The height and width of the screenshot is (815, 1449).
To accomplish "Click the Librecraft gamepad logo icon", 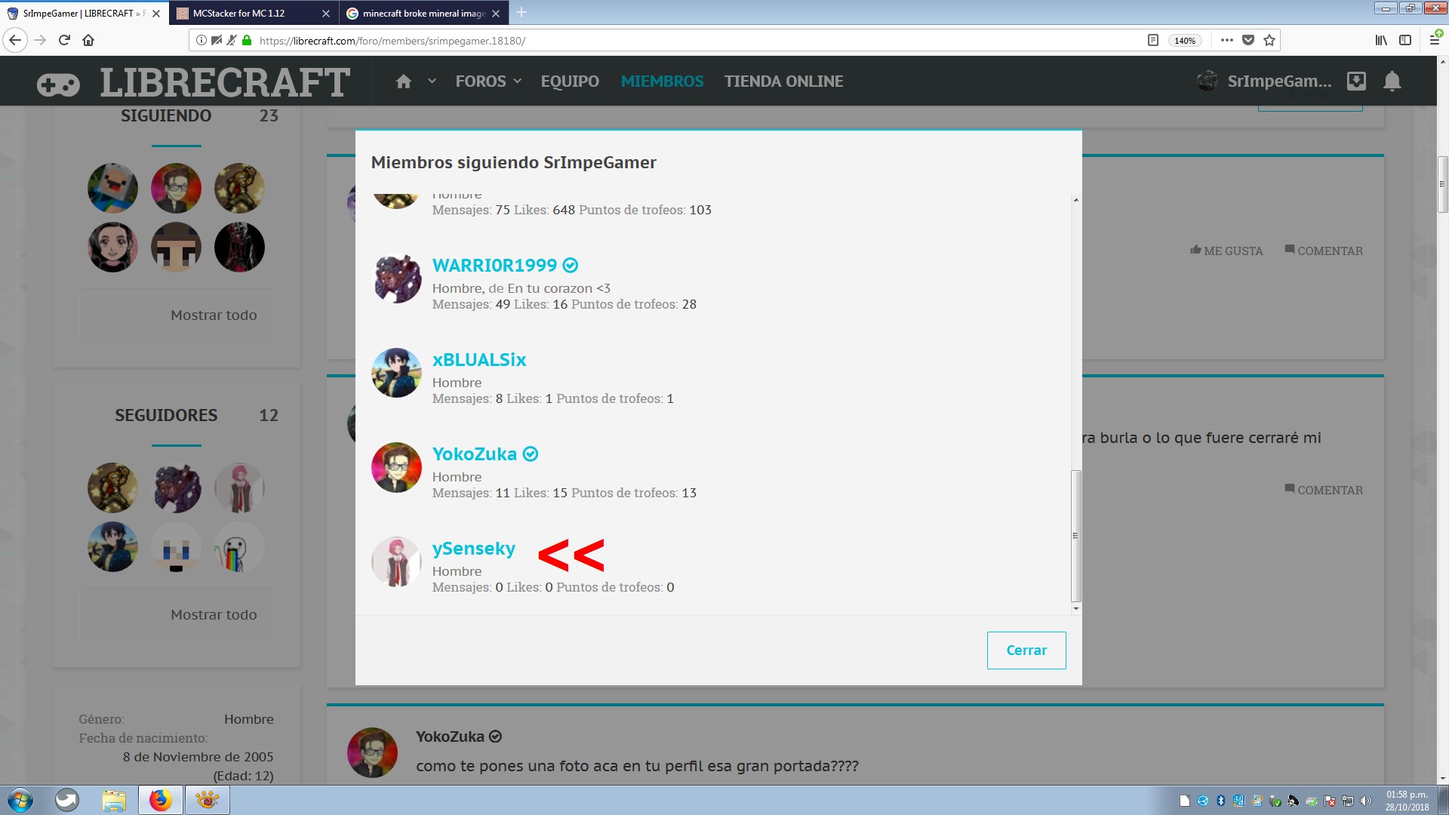I will coord(58,85).
